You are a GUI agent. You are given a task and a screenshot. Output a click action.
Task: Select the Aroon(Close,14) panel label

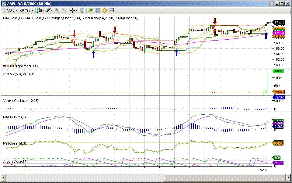[16, 161]
